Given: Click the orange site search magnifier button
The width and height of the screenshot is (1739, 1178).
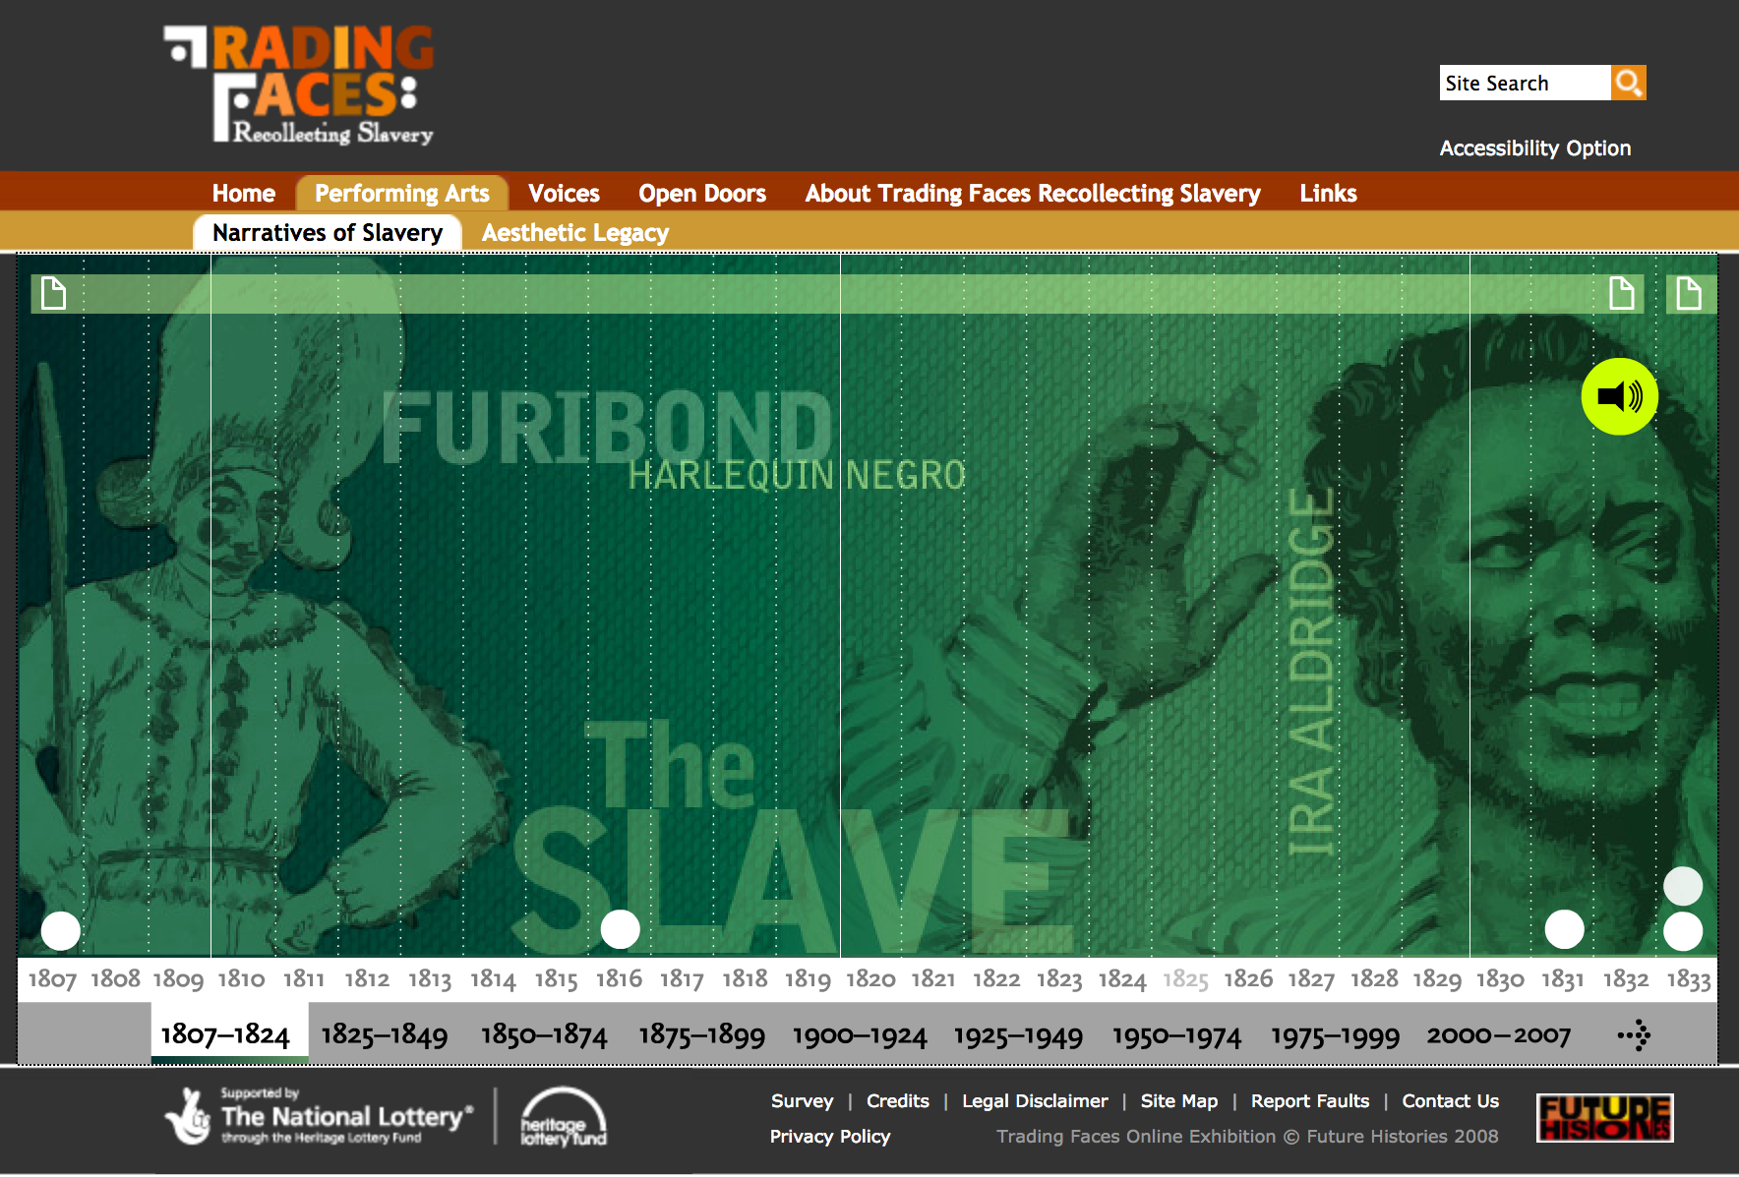Looking at the screenshot, I should 1628,84.
